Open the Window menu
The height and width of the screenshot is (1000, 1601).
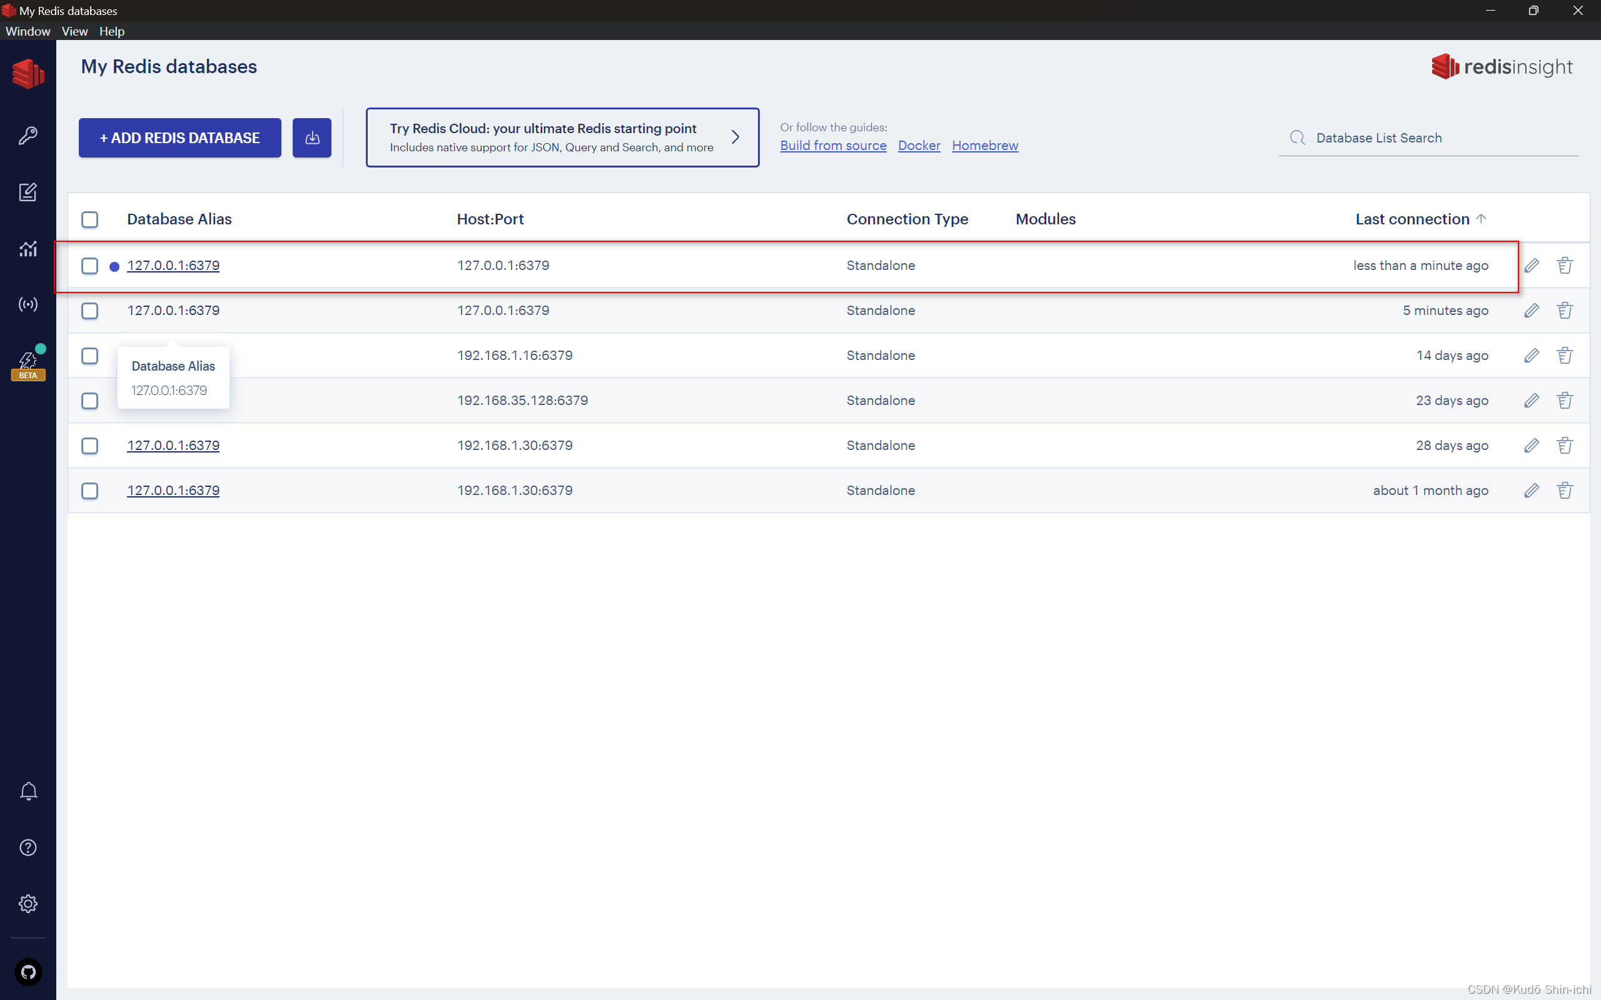point(26,31)
